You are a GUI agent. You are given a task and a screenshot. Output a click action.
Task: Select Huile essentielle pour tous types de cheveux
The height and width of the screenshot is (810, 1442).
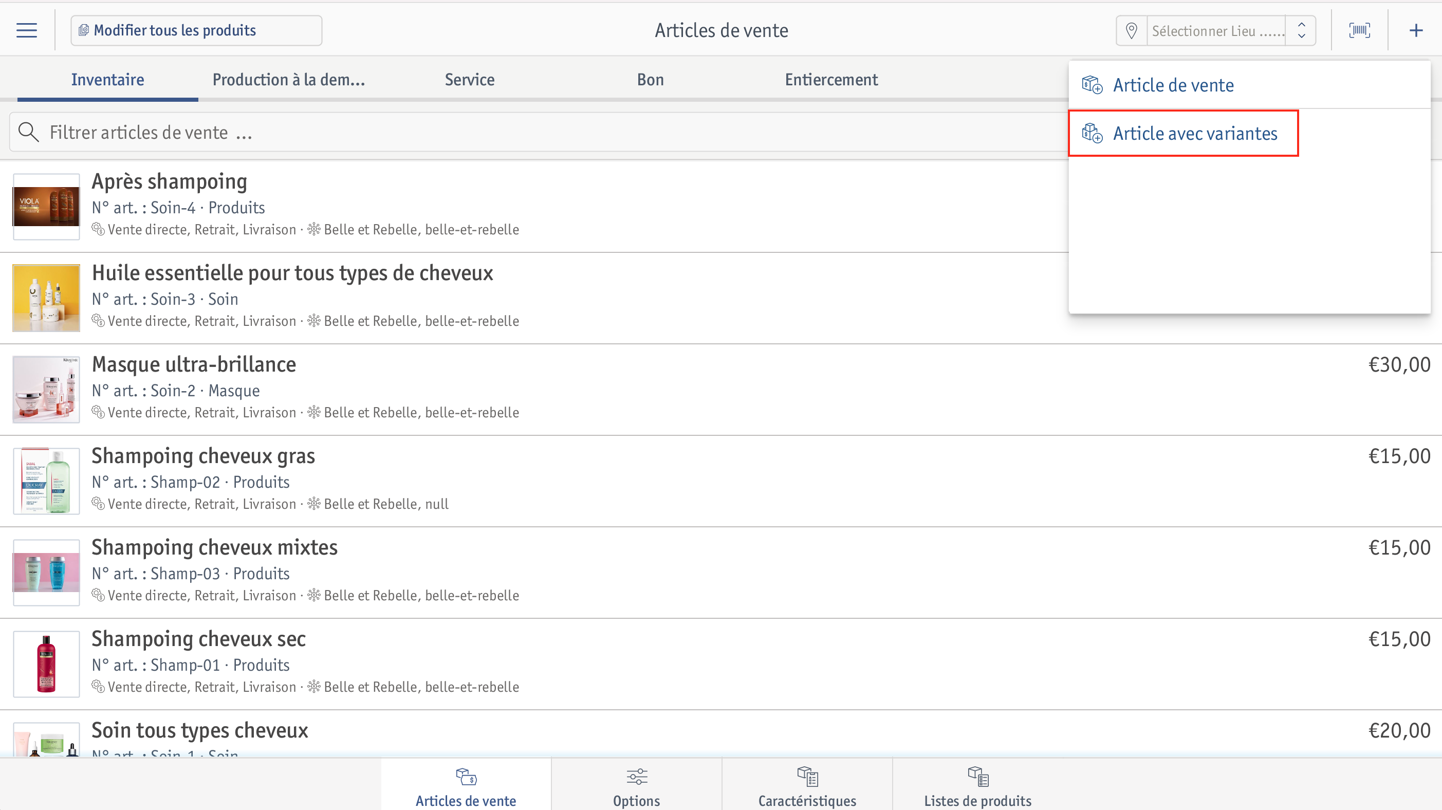click(292, 272)
